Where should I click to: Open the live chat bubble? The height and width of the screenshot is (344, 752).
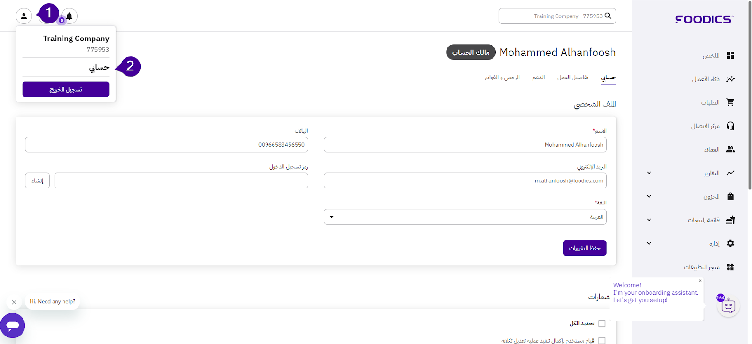13,325
